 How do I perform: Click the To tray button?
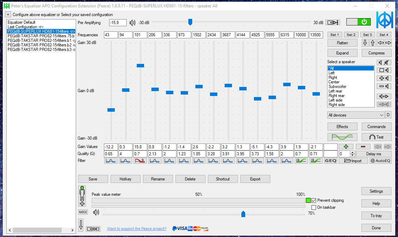point(376,216)
